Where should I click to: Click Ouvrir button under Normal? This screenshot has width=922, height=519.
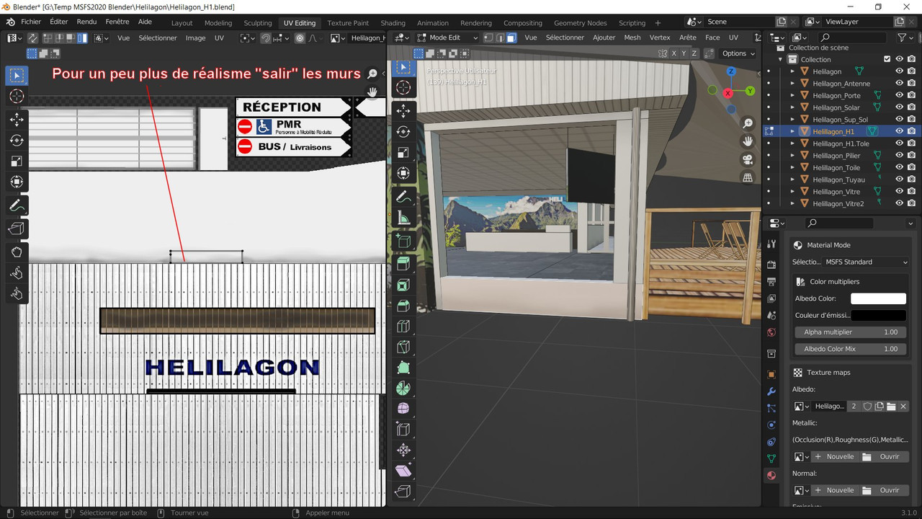point(884,490)
